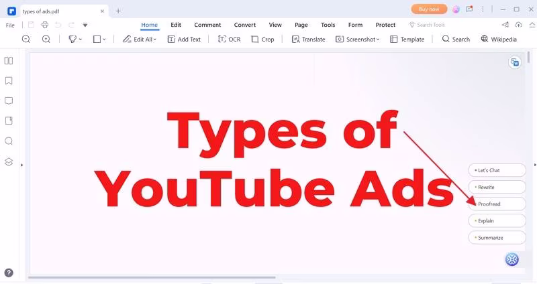Image resolution: width=537 pixels, height=284 pixels.
Task: Click the Explain AI button
Action: 497,221
